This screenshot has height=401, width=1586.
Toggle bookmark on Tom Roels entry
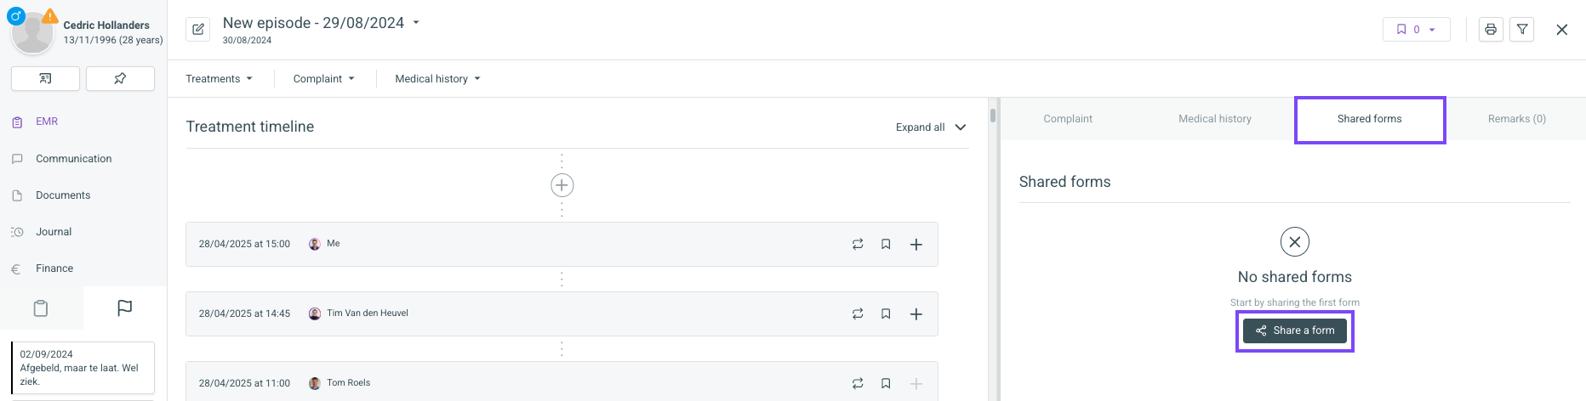886,384
